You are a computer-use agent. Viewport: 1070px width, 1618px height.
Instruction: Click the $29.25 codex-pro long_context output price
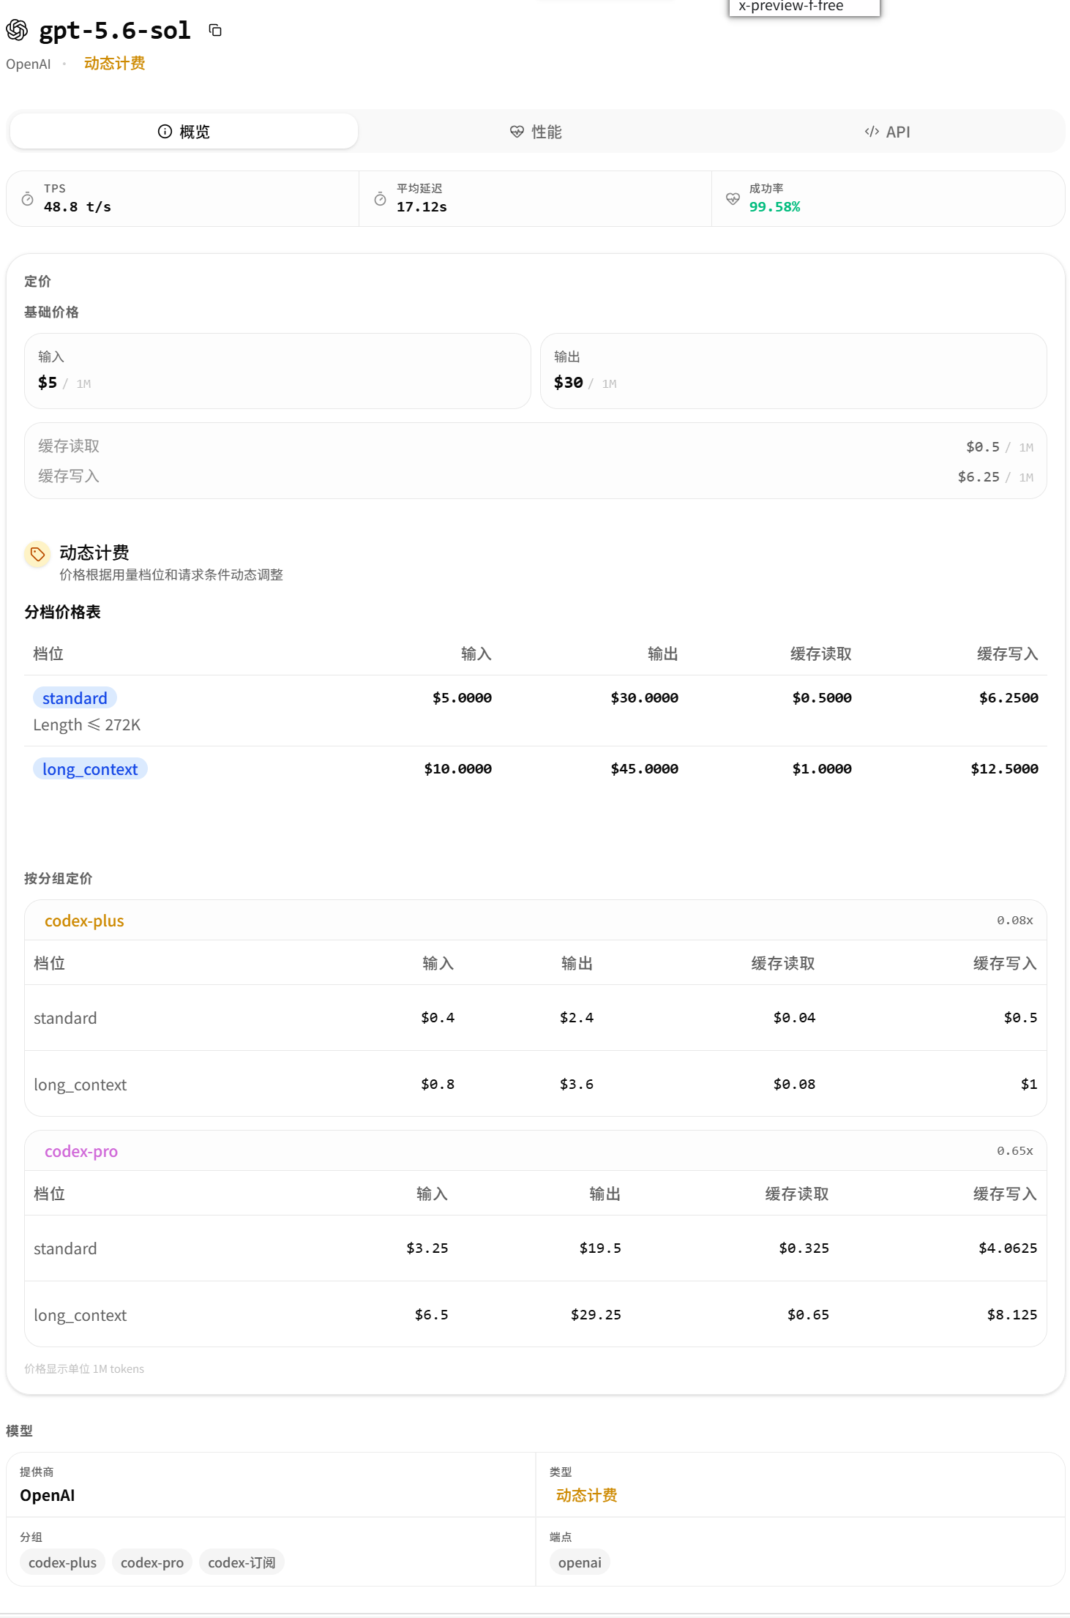(596, 1315)
